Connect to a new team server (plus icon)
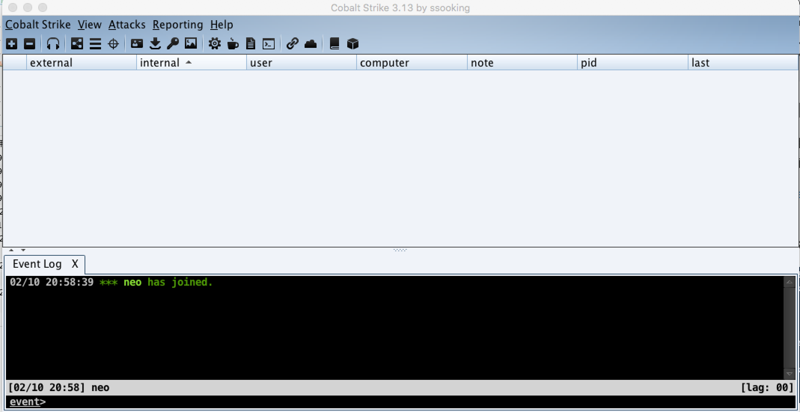800x412 pixels. click(12, 44)
